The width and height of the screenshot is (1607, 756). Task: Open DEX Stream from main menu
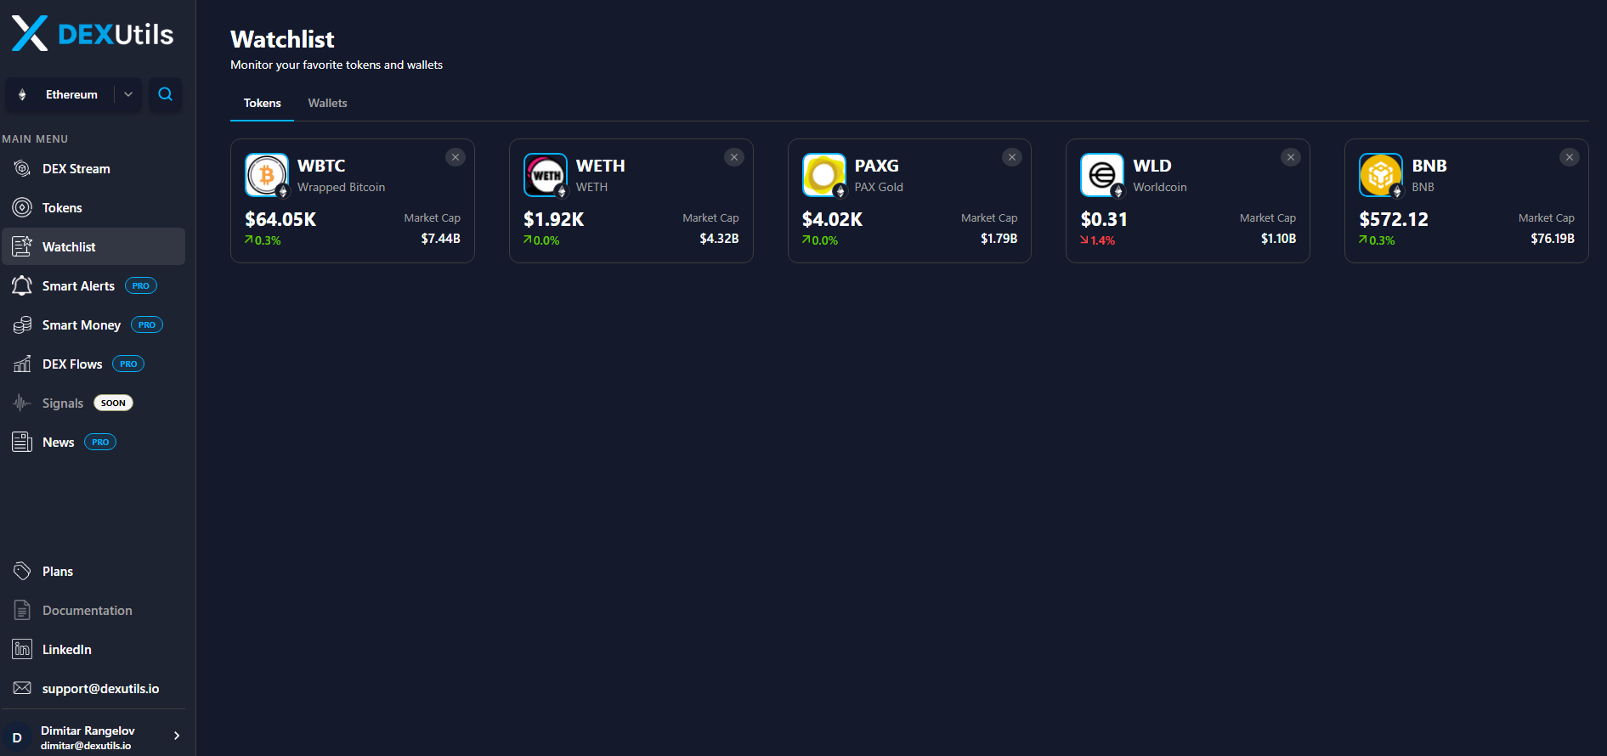tap(93, 168)
